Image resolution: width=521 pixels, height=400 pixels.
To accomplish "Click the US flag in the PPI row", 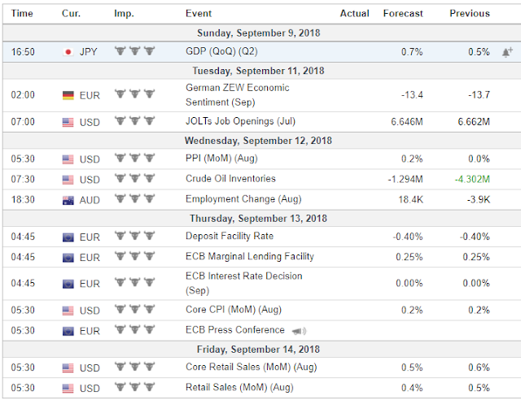I will [x=68, y=159].
